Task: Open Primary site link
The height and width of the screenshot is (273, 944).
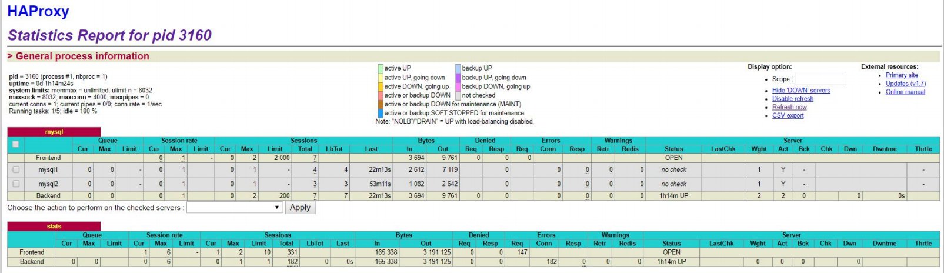Action: [902, 75]
